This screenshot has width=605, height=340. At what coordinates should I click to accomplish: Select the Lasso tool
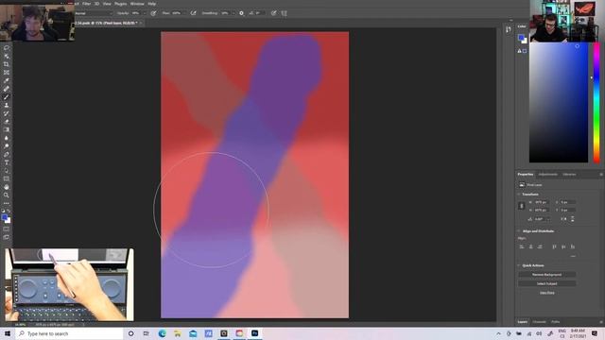(x=7, y=48)
